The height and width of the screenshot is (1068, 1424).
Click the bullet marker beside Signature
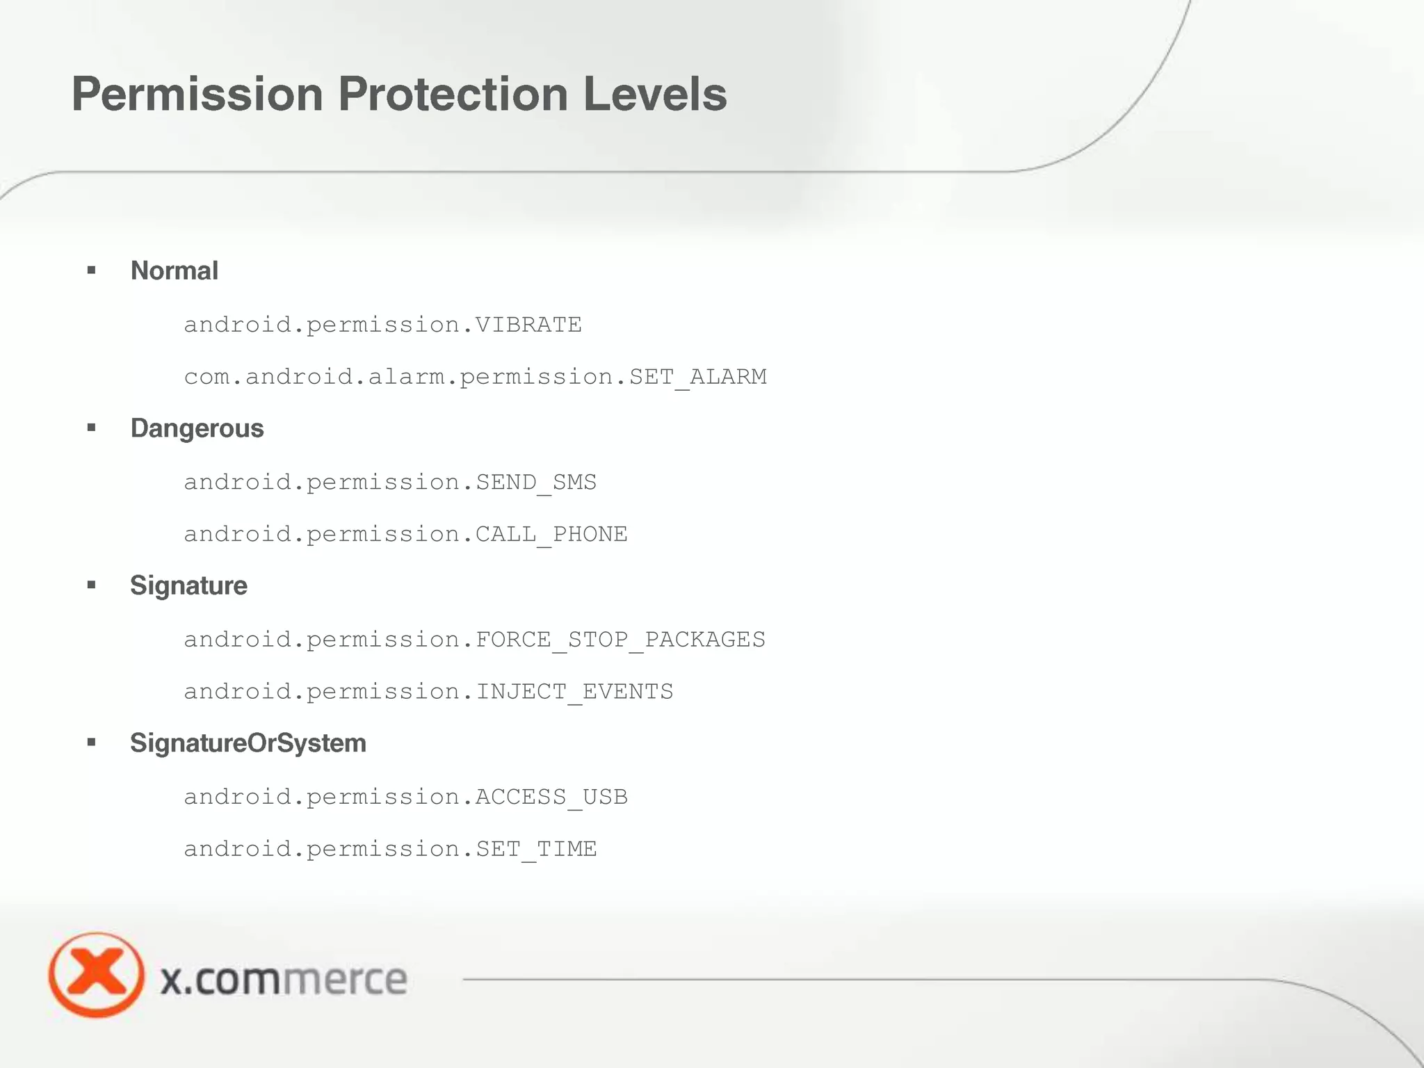91,585
